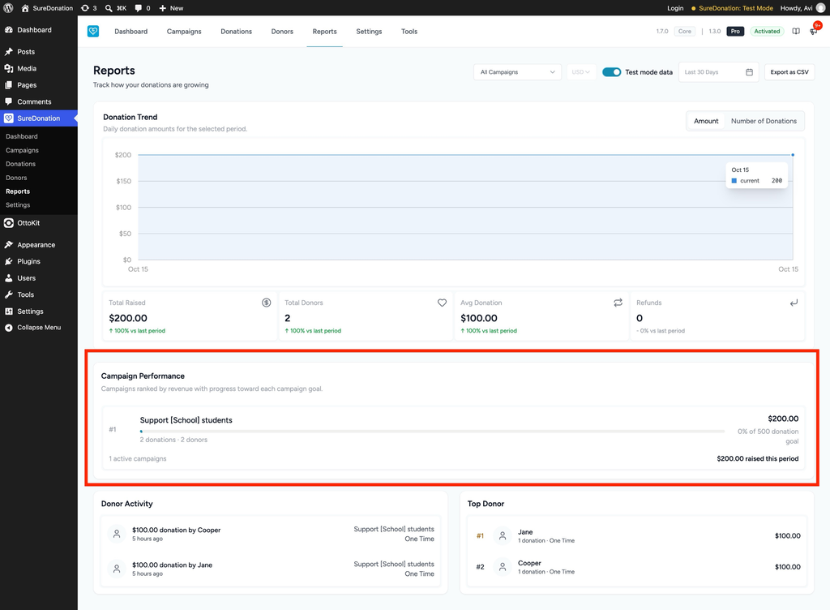Viewport: 830px width, 610px height.
Task: Open the Campaigns tab in plugin header
Action: click(184, 32)
